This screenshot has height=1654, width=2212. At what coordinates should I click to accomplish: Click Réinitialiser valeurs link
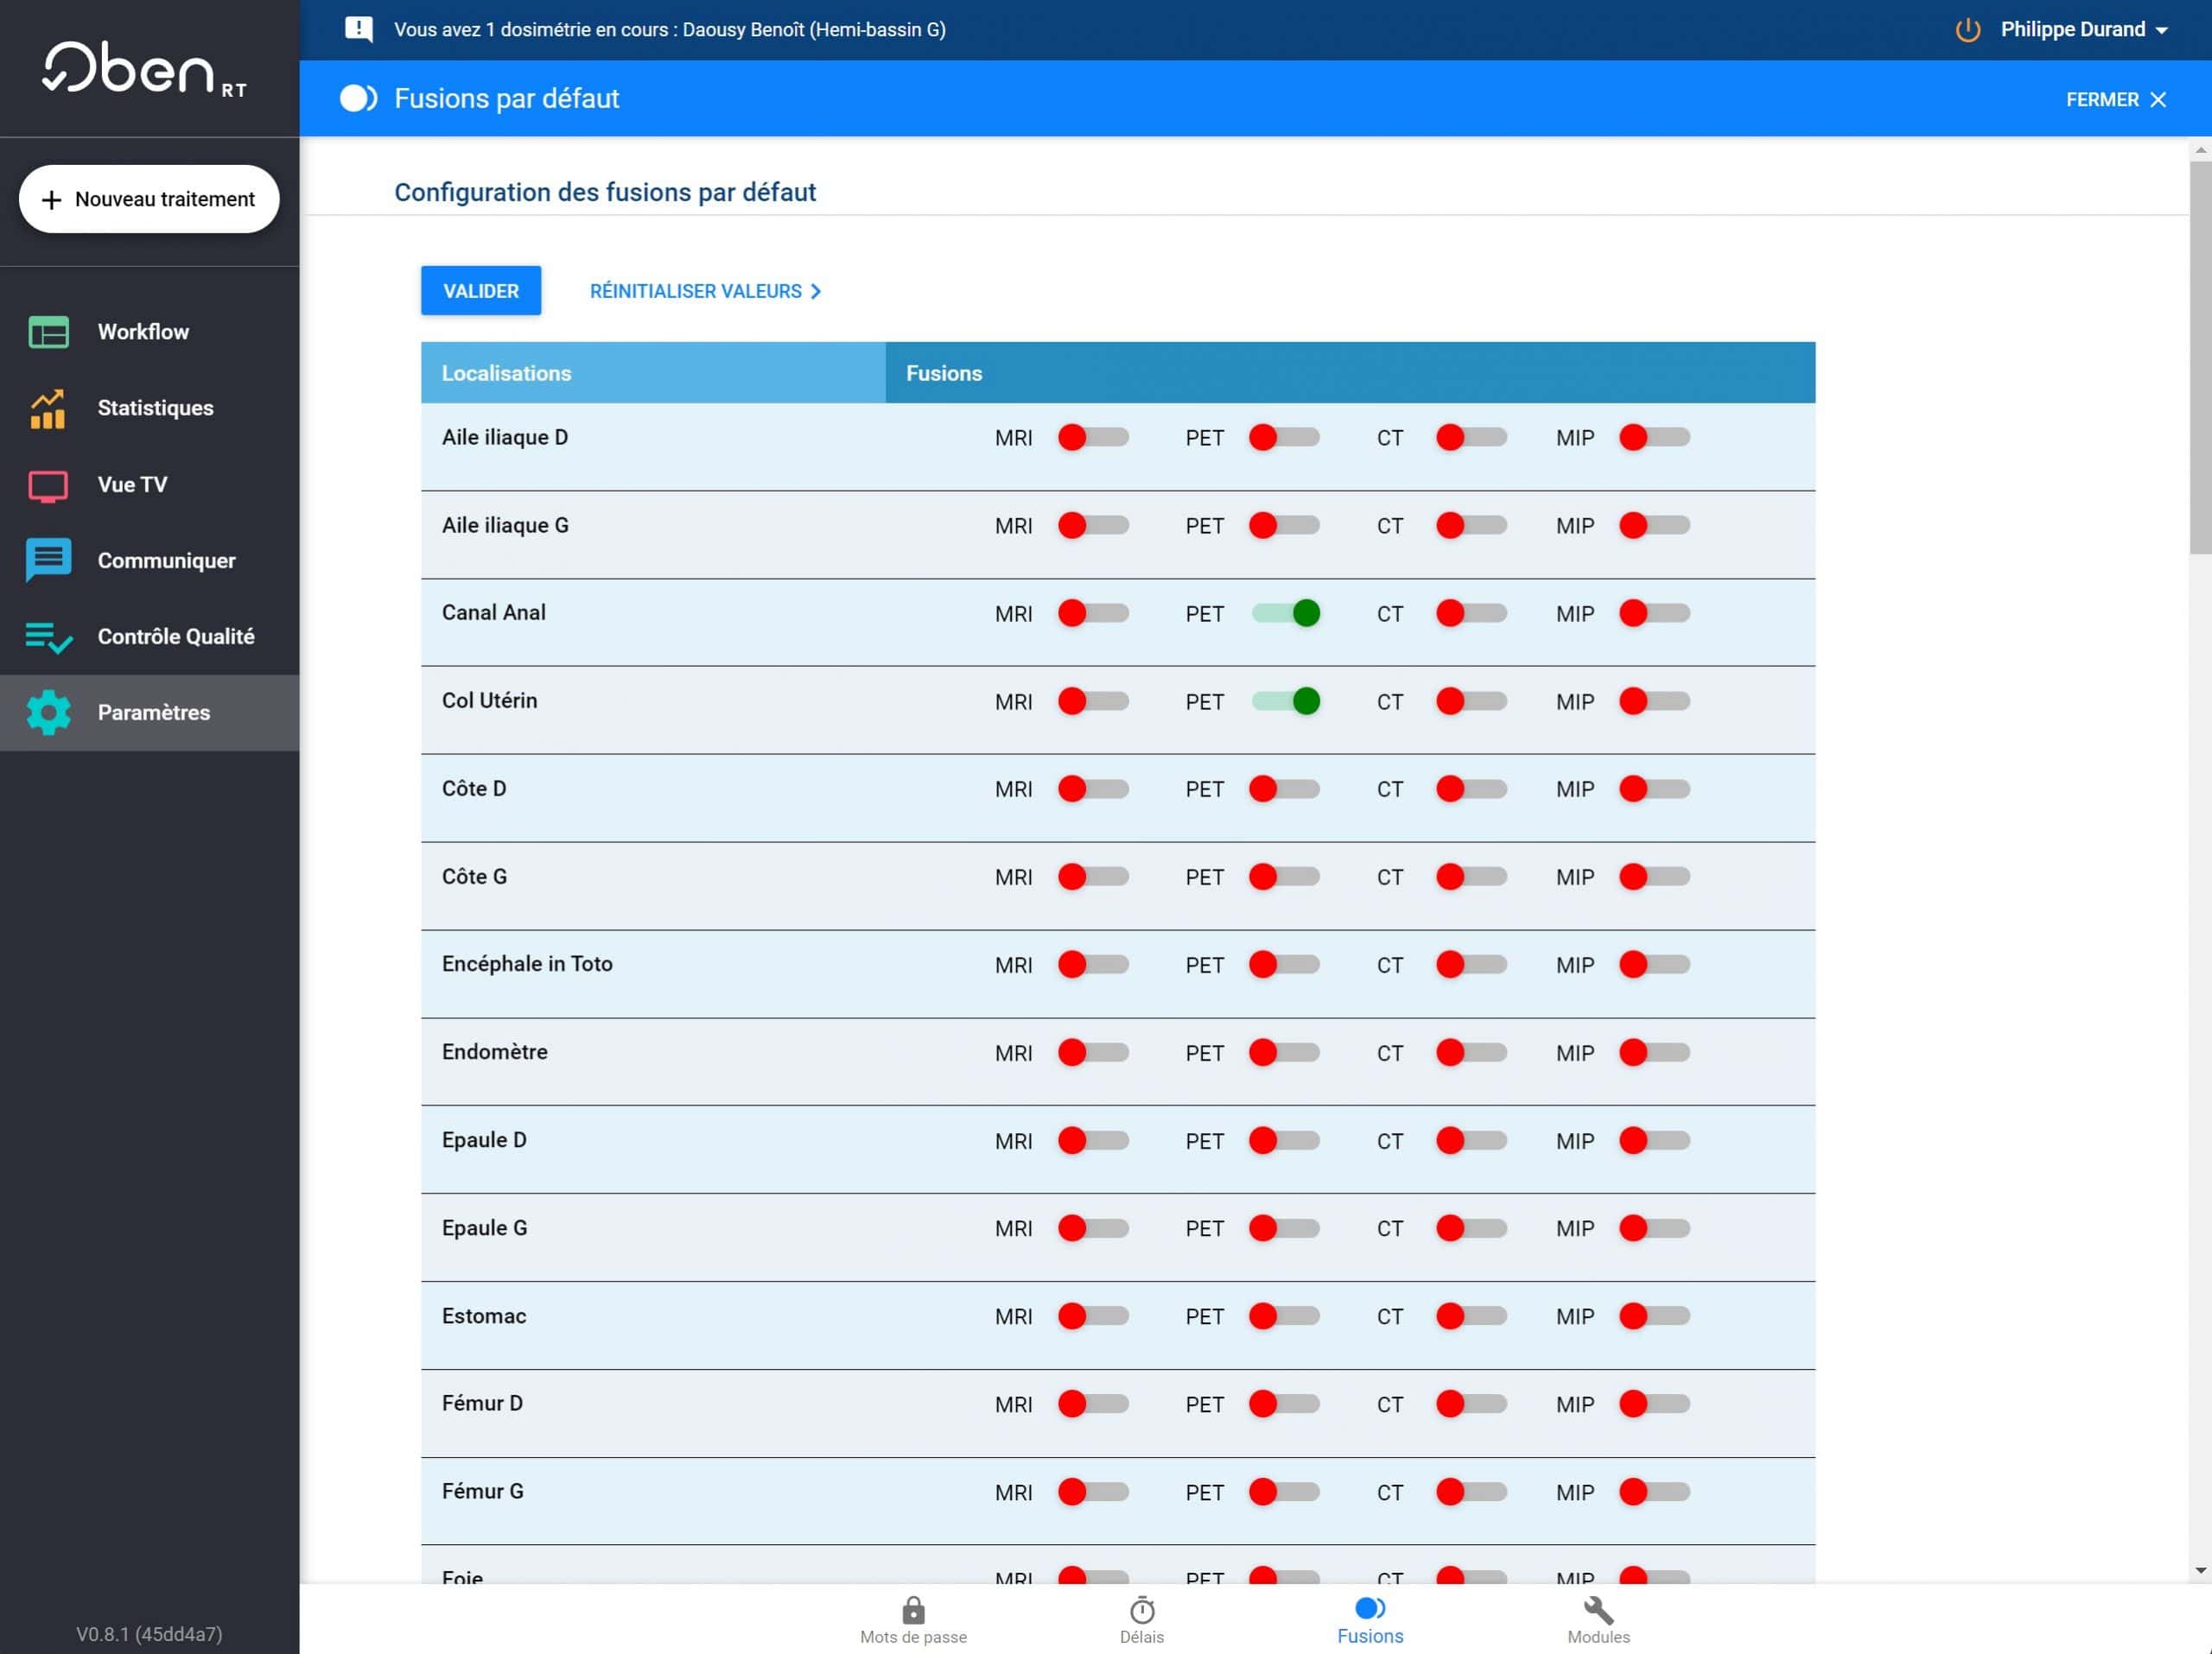click(705, 291)
